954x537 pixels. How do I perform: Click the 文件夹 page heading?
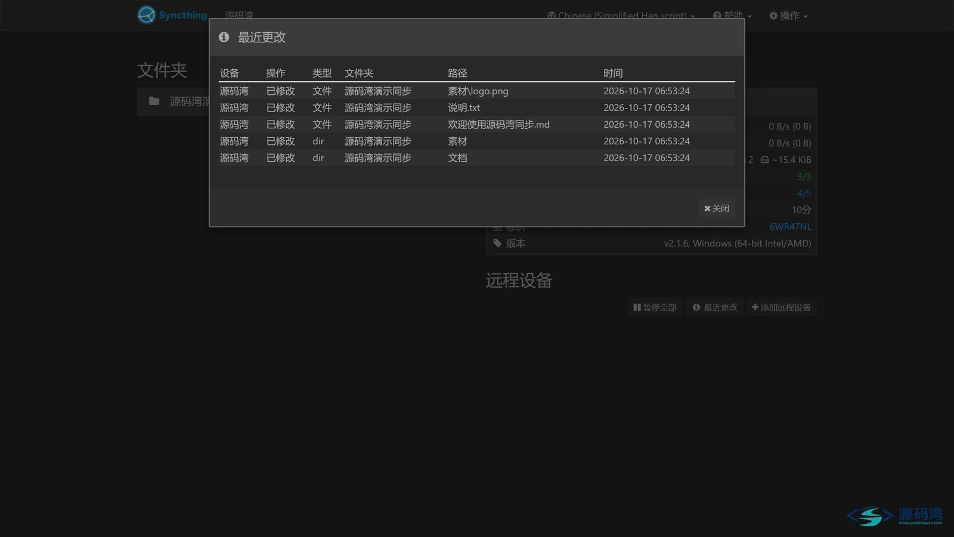tap(162, 70)
